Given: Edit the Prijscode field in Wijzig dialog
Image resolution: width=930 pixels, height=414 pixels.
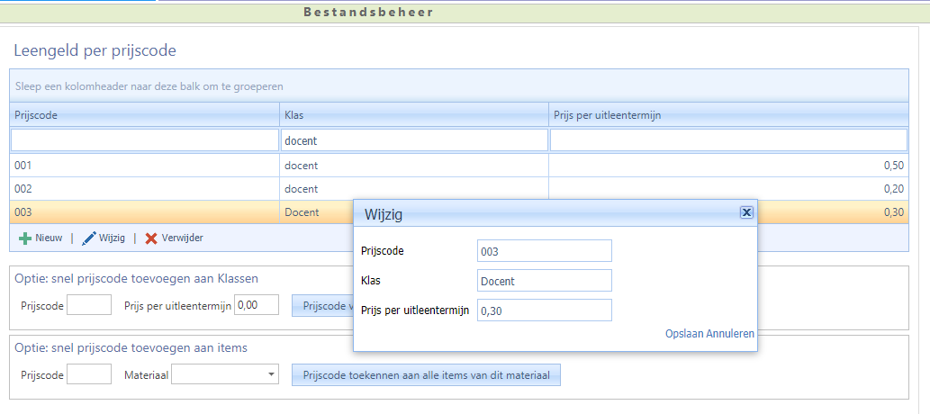Looking at the screenshot, I should pos(544,251).
